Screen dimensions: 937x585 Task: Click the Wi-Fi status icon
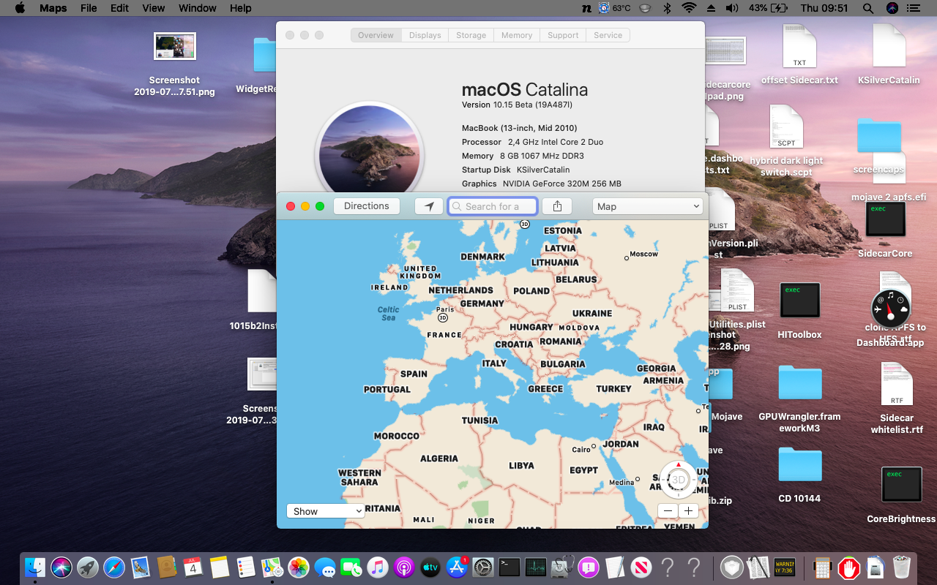[689, 8]
